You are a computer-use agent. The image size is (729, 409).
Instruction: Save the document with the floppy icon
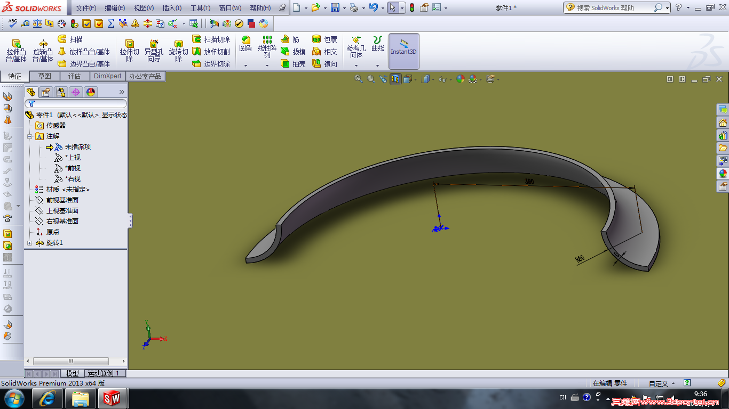335,8
